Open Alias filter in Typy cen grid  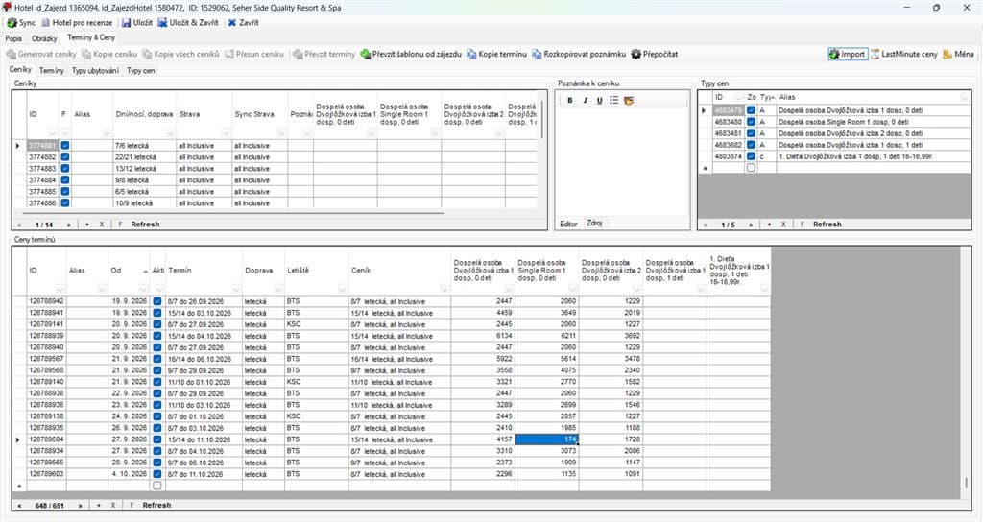coord(964,97)
